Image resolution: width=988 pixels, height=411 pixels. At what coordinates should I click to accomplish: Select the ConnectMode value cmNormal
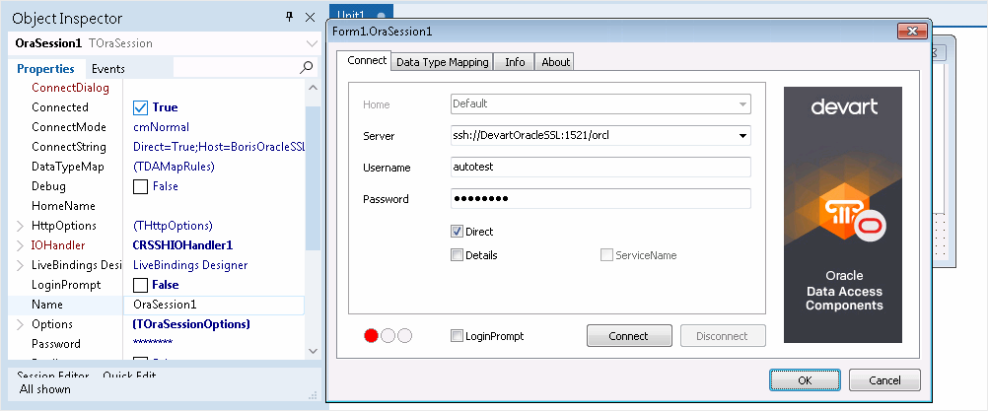click(161, 127)
